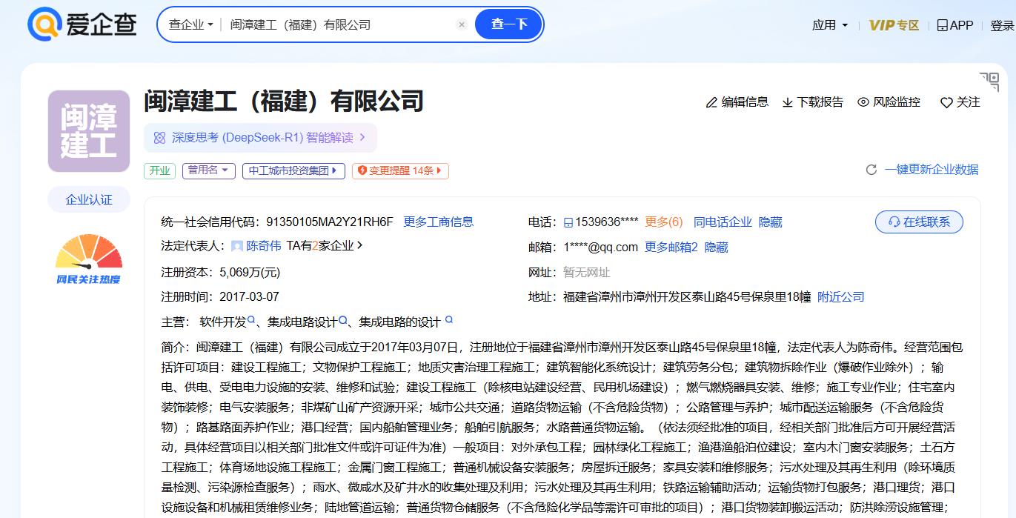Open the 更多邮箱2 link

(671, 248)
